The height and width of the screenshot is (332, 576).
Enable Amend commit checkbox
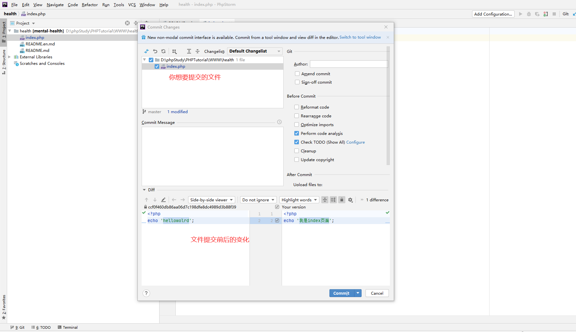(x=297, y=74)
